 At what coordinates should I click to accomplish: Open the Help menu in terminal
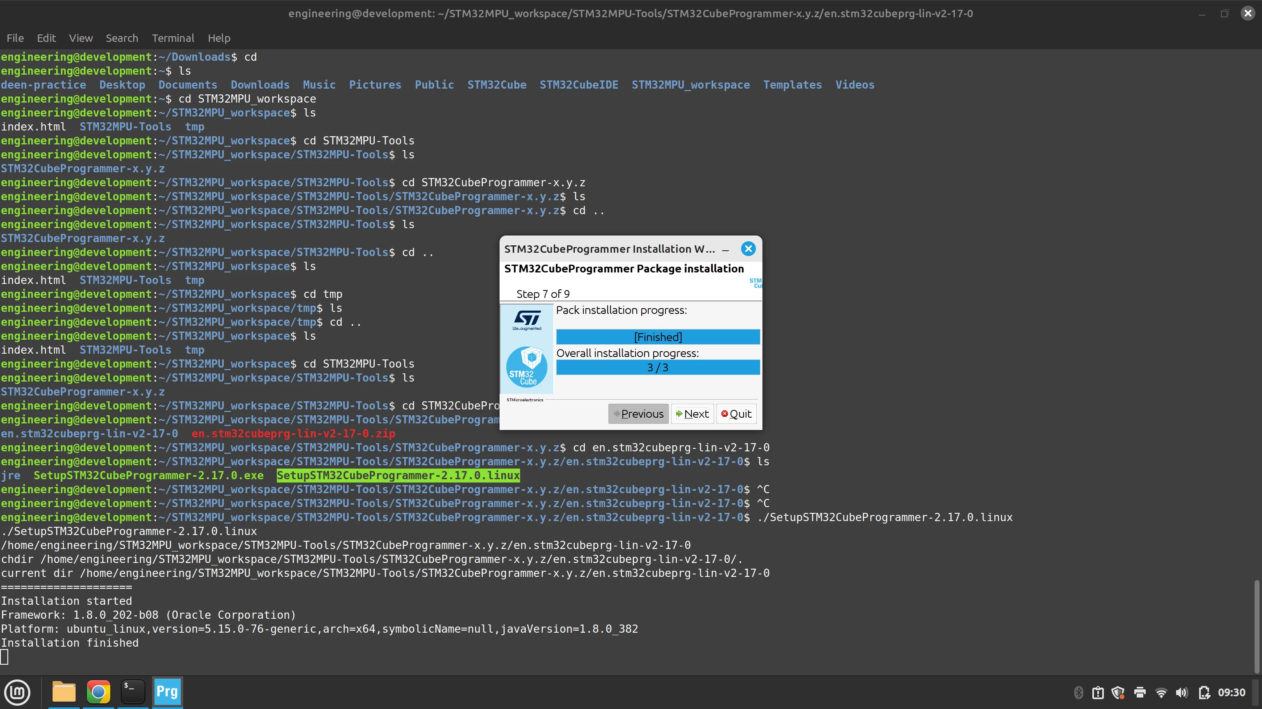219,38
